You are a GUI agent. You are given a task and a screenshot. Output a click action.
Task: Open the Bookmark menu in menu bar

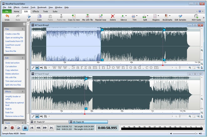[x=41, y=7]
